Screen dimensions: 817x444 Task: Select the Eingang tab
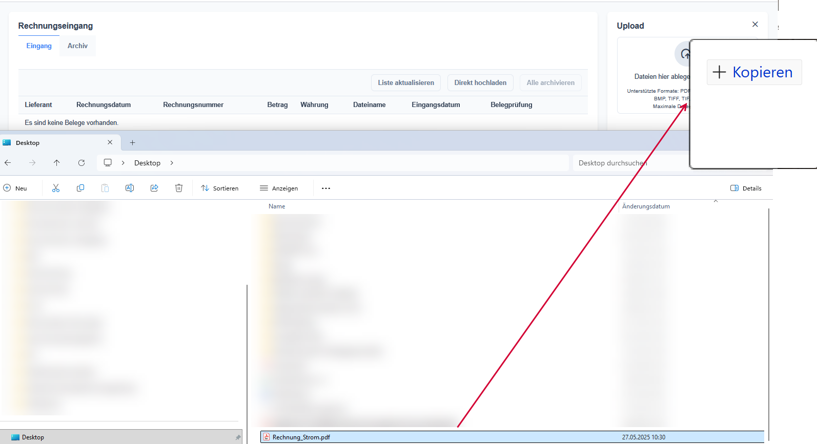click(x=39, y=46)
